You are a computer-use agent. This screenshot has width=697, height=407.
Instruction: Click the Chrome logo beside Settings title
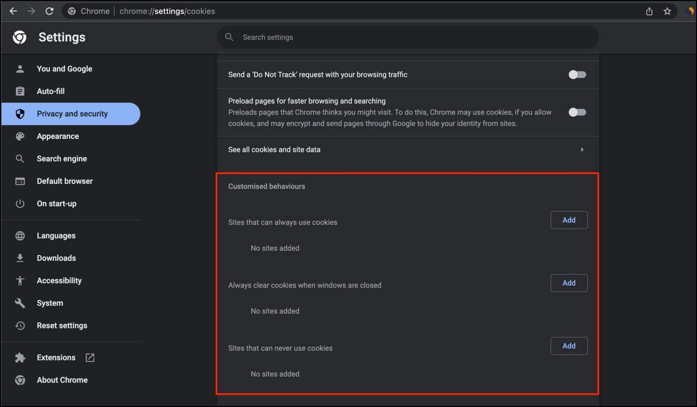tap(19, 37)
